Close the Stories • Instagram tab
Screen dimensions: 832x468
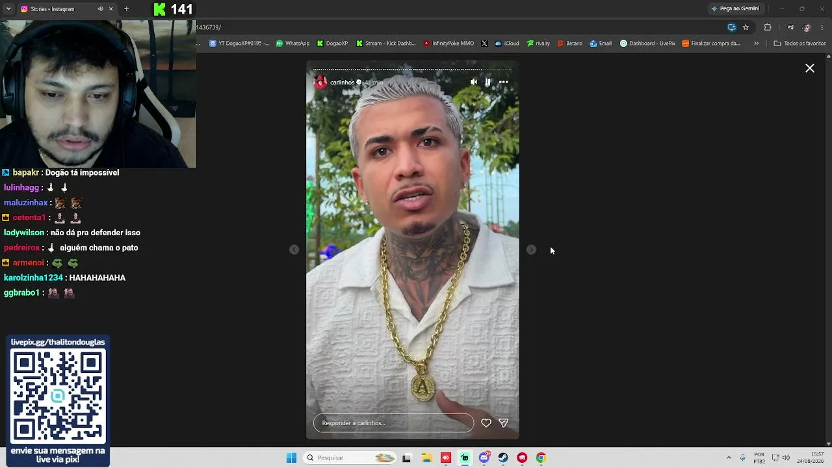110,9
